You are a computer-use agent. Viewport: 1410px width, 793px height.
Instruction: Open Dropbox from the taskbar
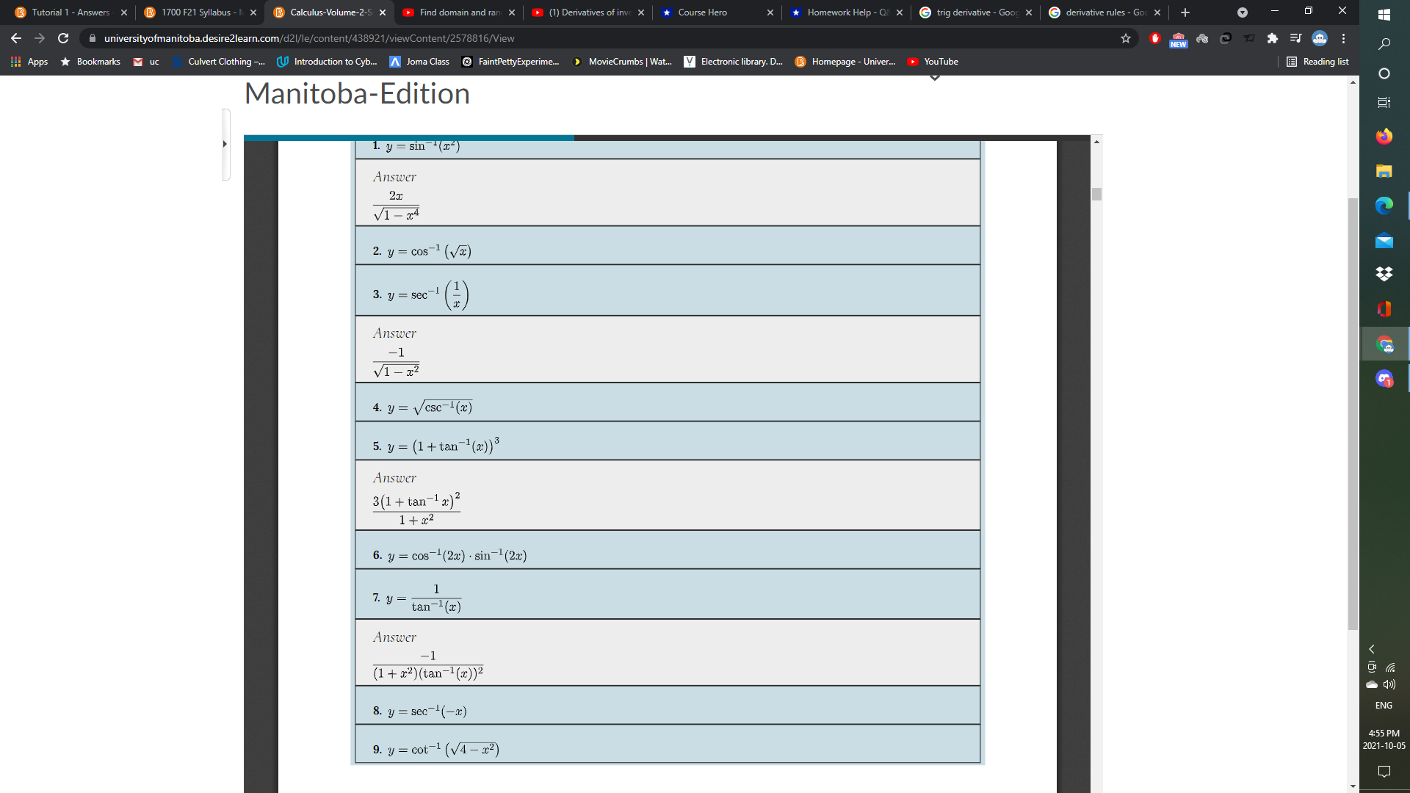coord(1384,274)
